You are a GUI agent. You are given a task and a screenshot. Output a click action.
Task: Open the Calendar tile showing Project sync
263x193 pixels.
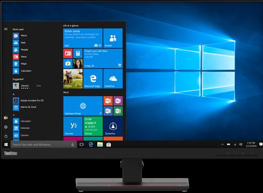(103, 58)
